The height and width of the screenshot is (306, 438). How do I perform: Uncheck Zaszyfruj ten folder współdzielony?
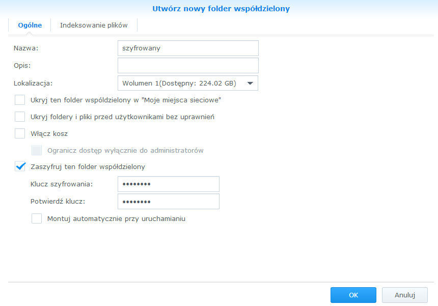coord(20,166)
